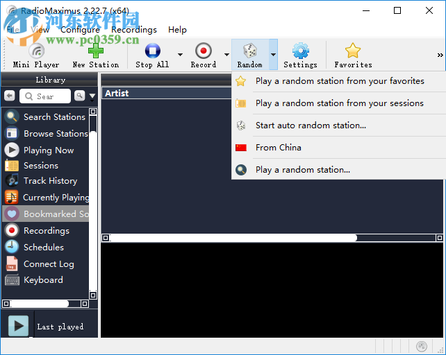
Task: Open the Help menu
Action: (x=177, y=30)
